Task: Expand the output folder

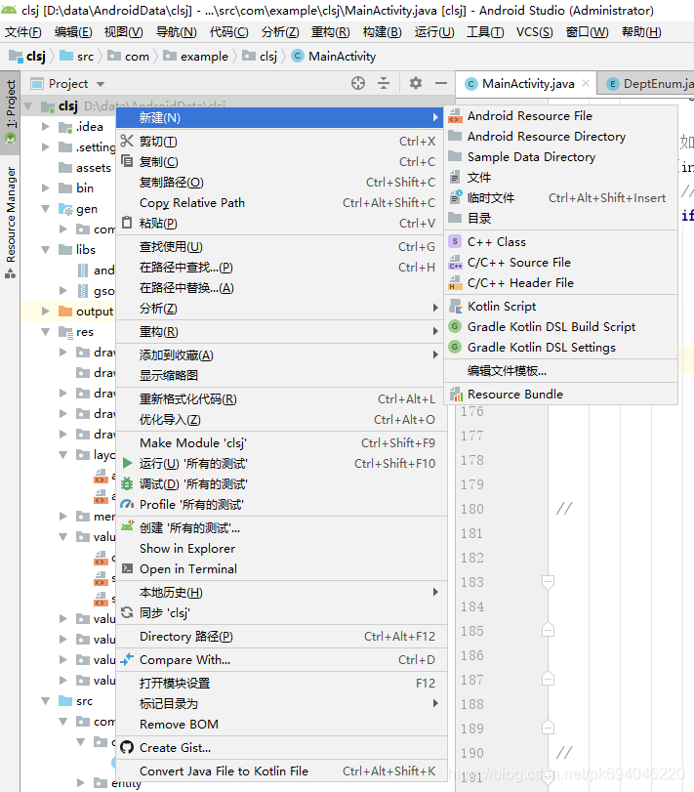Action: click(x=46, y=312)
